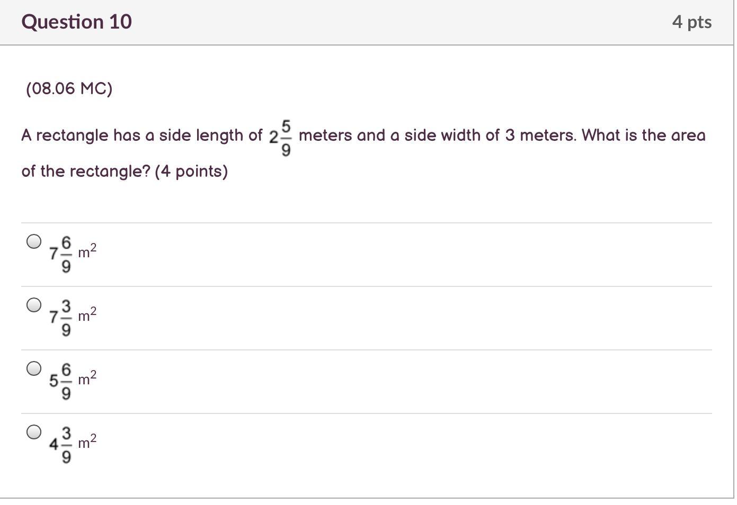Click the word "meters" right after 2 5/9
The height and width of the screenshot is (505, 737).
(x=325, y=136)
